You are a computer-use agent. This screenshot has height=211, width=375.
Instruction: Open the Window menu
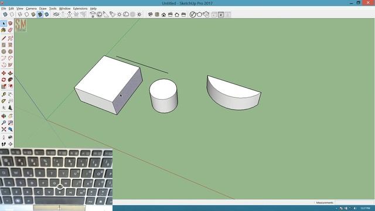tap(65, 8)
